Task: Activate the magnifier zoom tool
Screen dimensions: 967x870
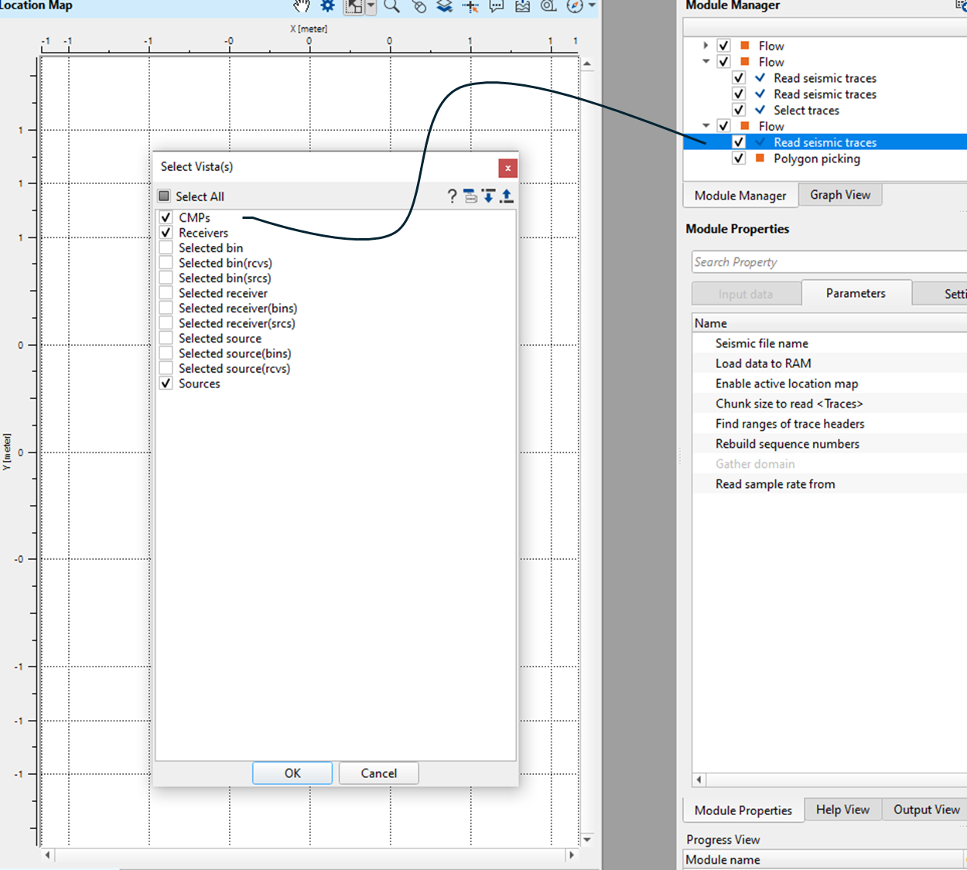Action: 392,6
